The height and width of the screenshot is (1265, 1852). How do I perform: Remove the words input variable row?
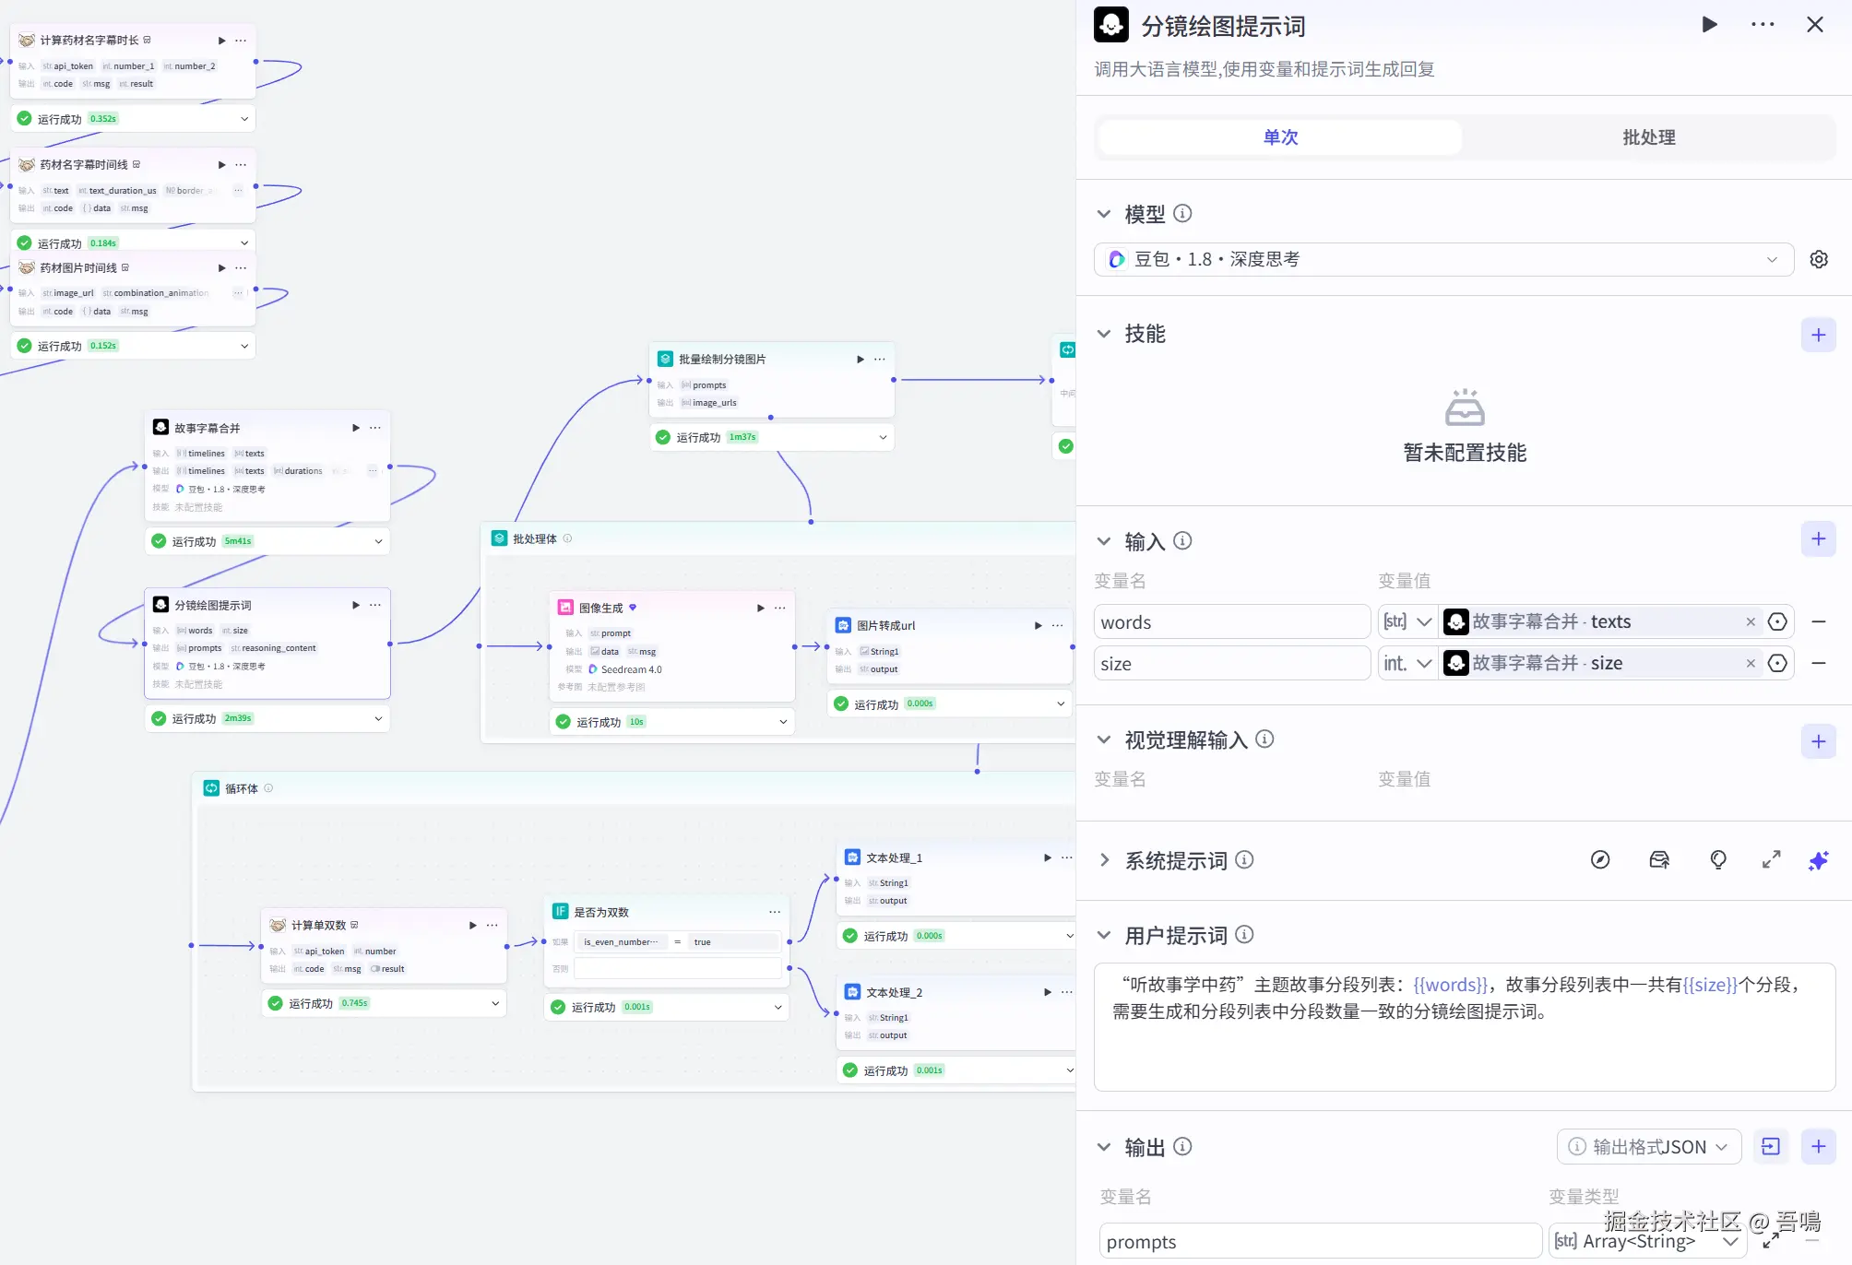click(1819, 622)
